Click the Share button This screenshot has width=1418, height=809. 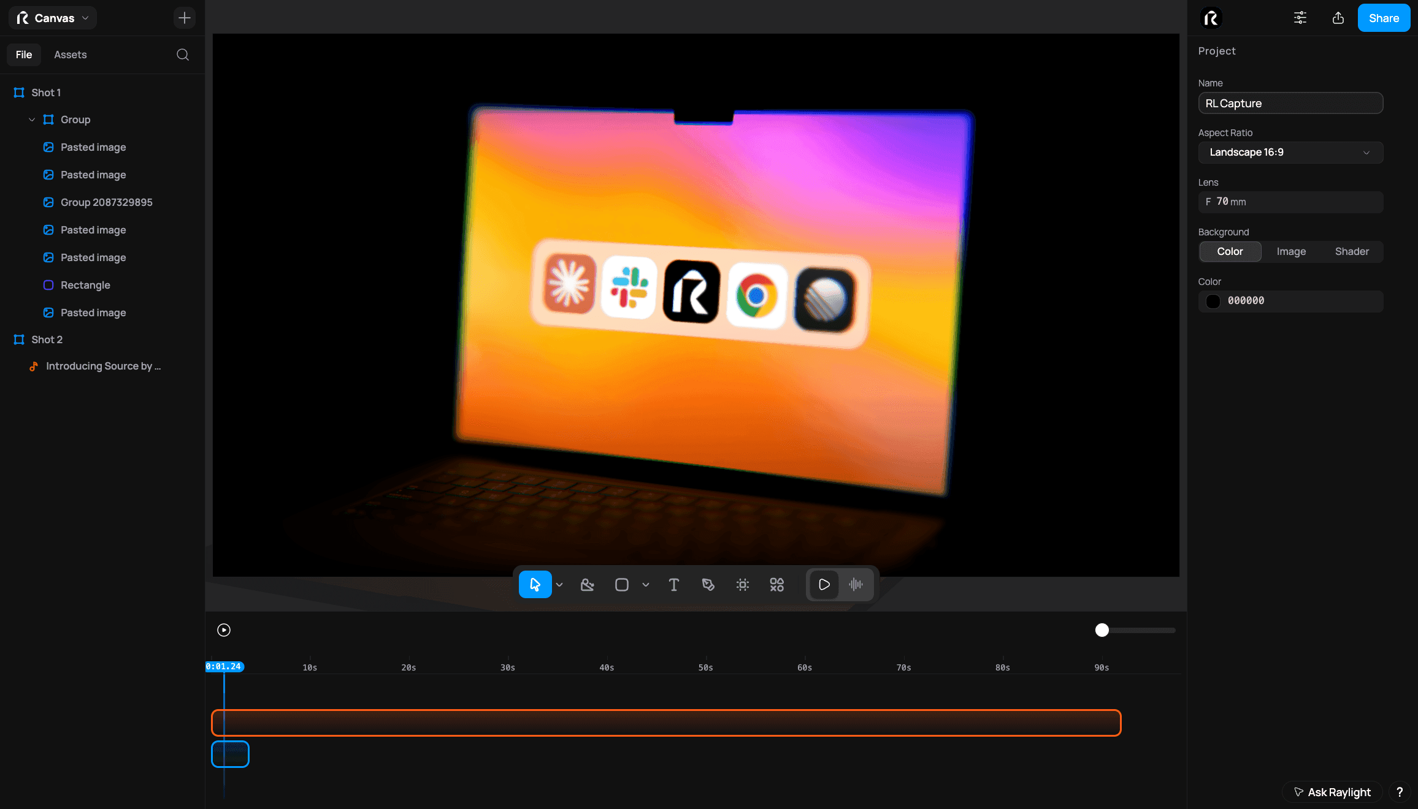pos(1384,18)
